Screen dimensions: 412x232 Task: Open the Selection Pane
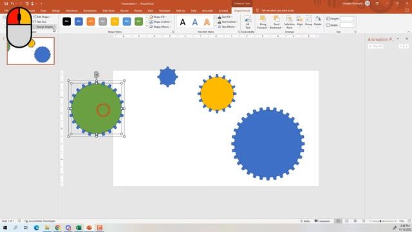[289, 22]
